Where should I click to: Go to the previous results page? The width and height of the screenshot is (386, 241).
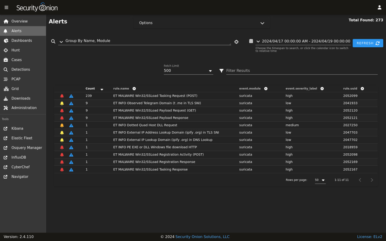(x=360, y=180)
